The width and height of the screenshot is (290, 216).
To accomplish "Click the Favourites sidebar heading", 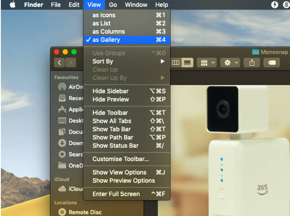I will click(66, 77).
